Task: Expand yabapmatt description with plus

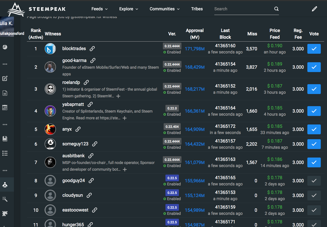Action: pyautogui.click(x=125, y=118)
